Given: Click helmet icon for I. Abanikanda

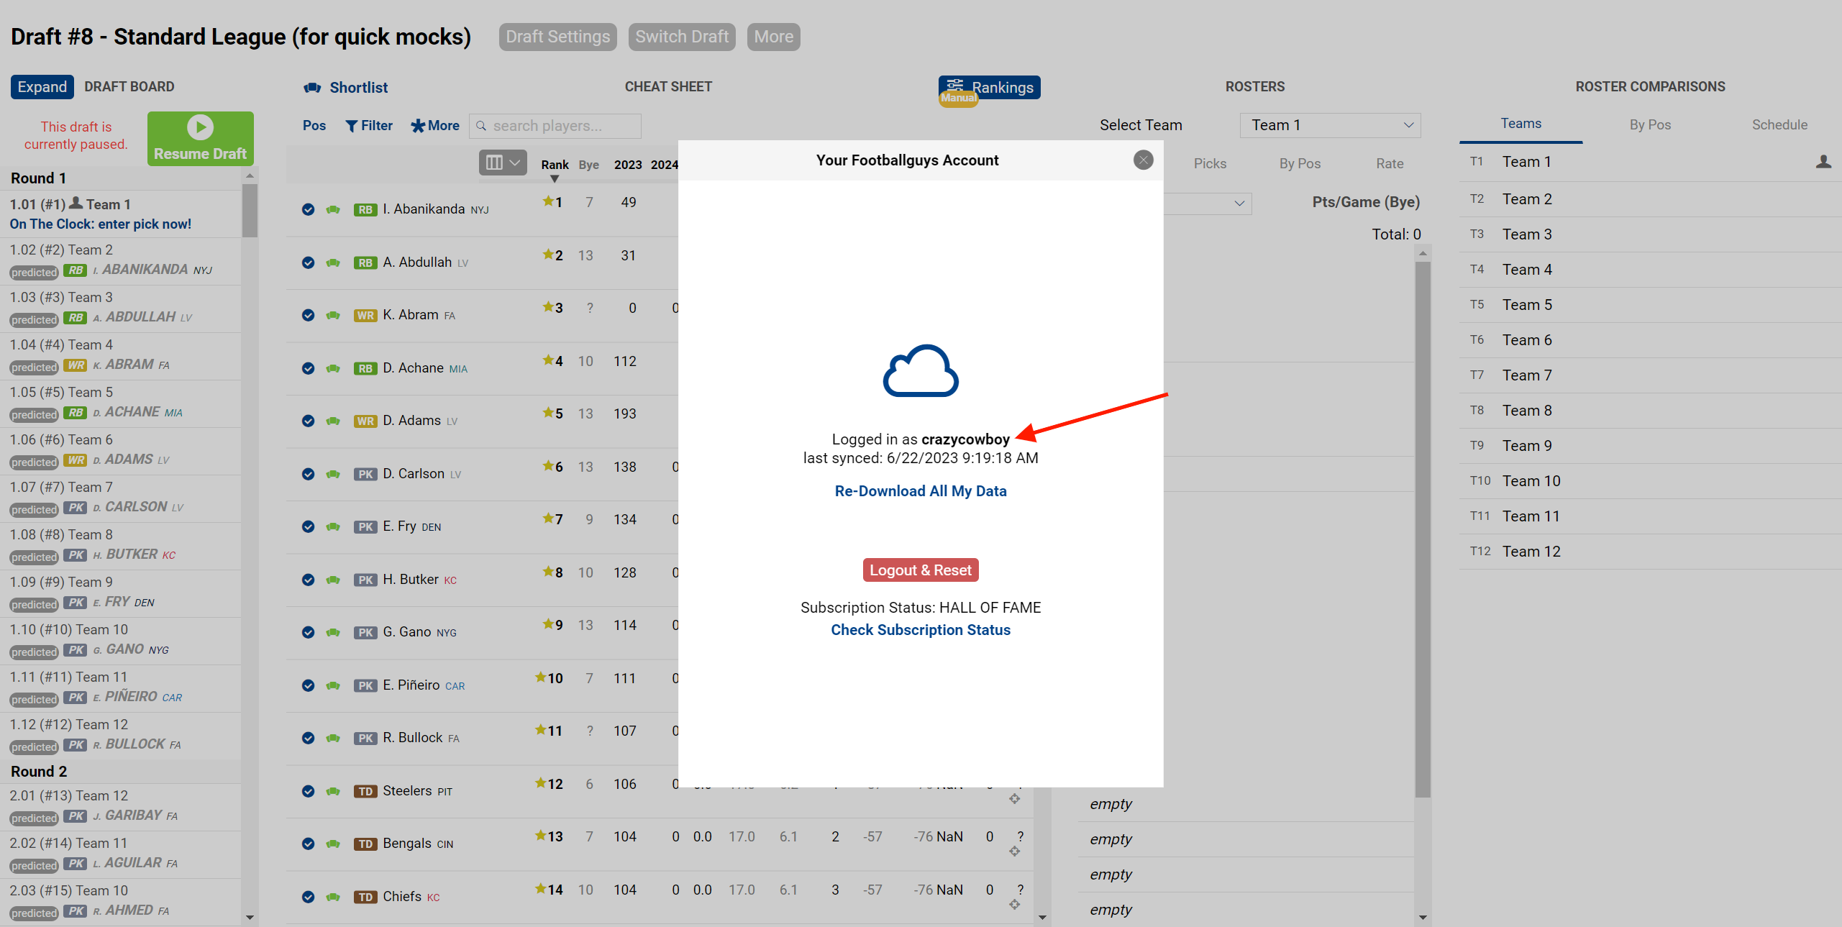Looking at the screenshot, I should [x=332, y=210].
